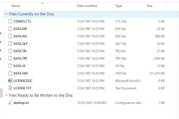Sort files by Type column header
The height and width of the screenshot is (119, 179).
click(x=118, y=6)
